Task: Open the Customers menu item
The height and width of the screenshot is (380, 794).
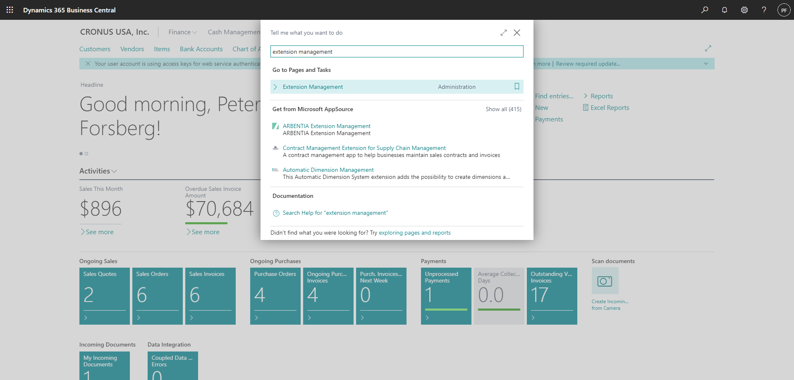Action: coord(95,49)
